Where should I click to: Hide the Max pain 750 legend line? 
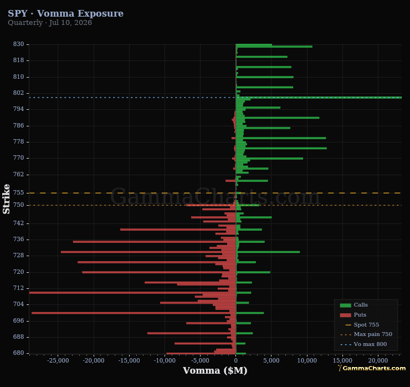(x=366, y=334)
